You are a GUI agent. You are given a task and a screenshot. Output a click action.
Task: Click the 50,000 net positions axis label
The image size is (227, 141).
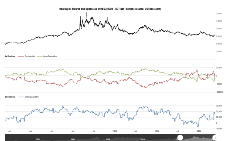219,68
